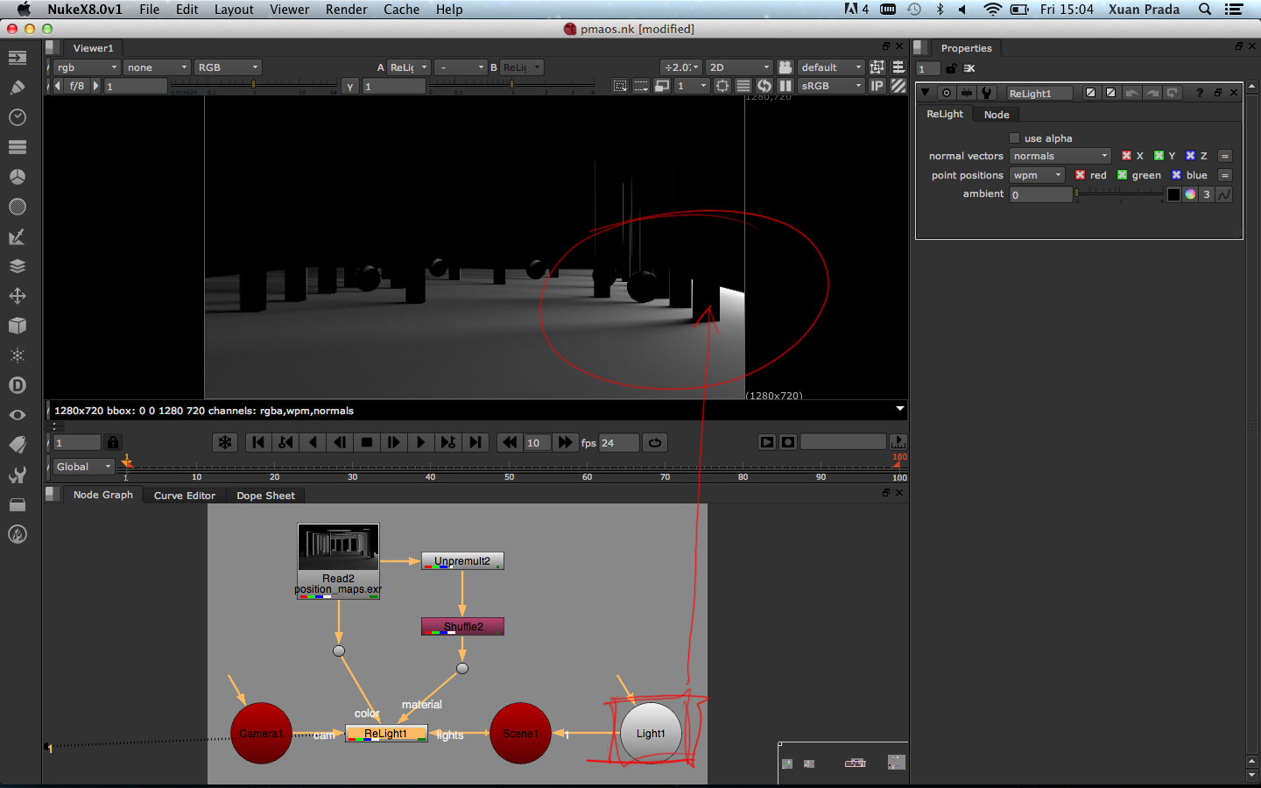This screenshot has width=1261, height=788.
Task: Click the viewer refresh icon
Action: [764, 86]
